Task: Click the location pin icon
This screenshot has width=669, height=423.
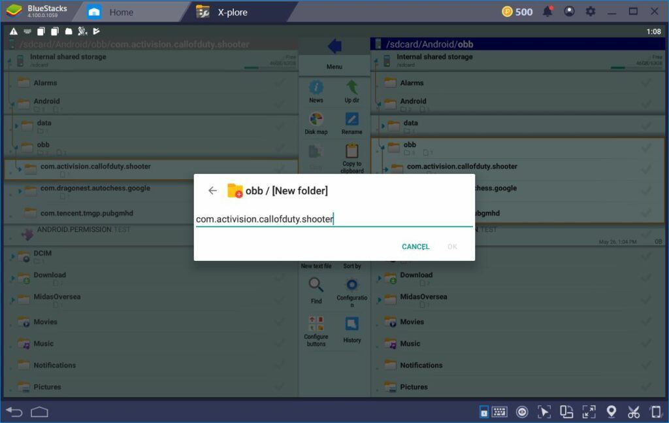Action: pos(612,411)
